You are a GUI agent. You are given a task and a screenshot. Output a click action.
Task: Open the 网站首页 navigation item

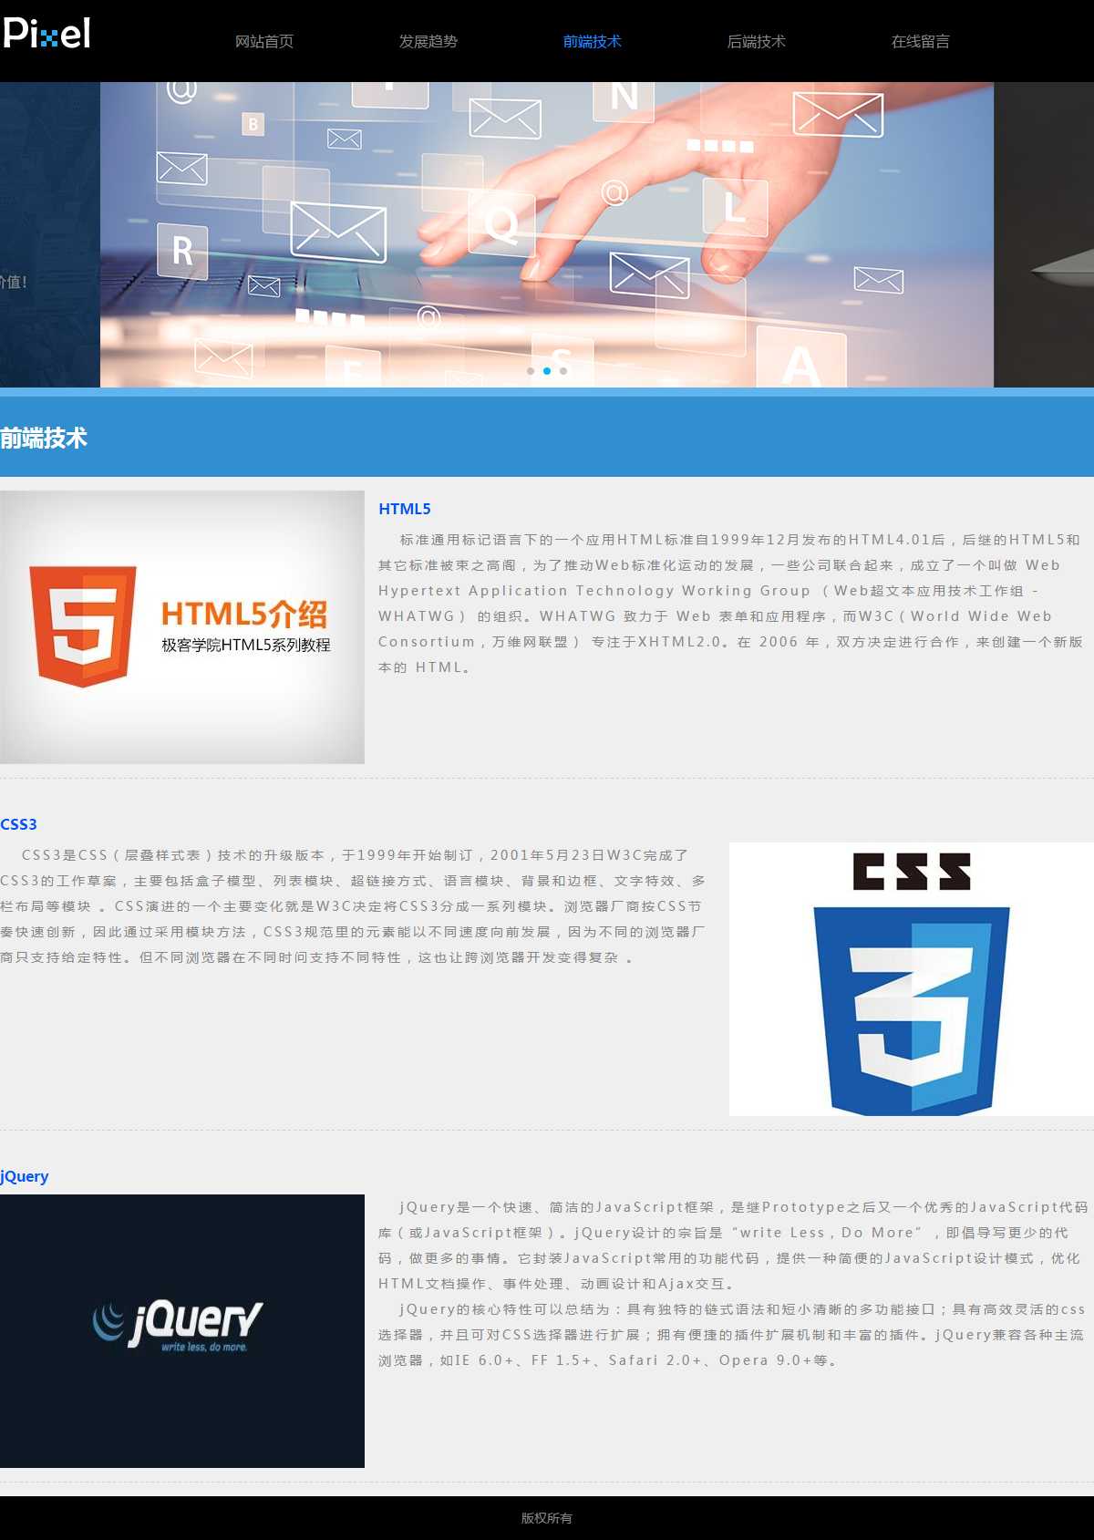click(264, 42)
